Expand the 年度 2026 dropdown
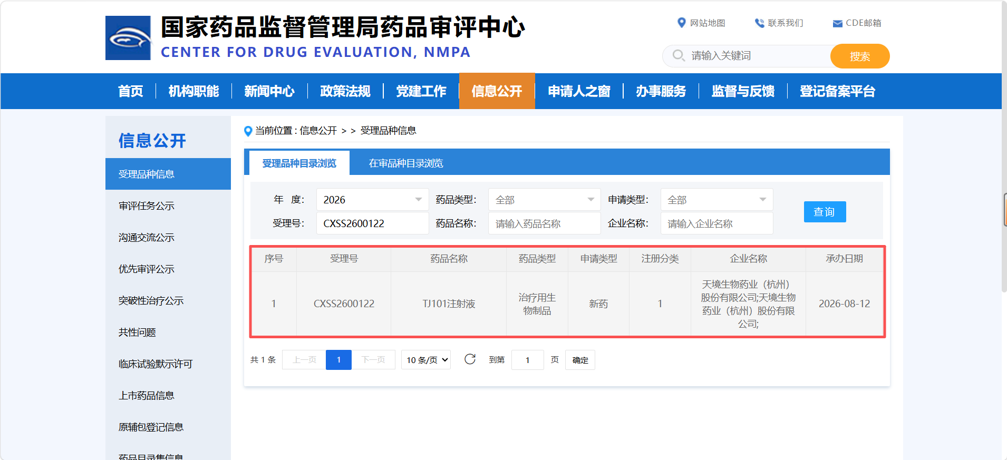Viewport: 1007px width, 460px height. click(x=372, y=200)
